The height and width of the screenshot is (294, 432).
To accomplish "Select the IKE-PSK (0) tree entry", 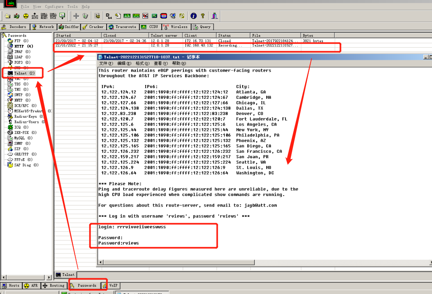I will pos(22,133).
